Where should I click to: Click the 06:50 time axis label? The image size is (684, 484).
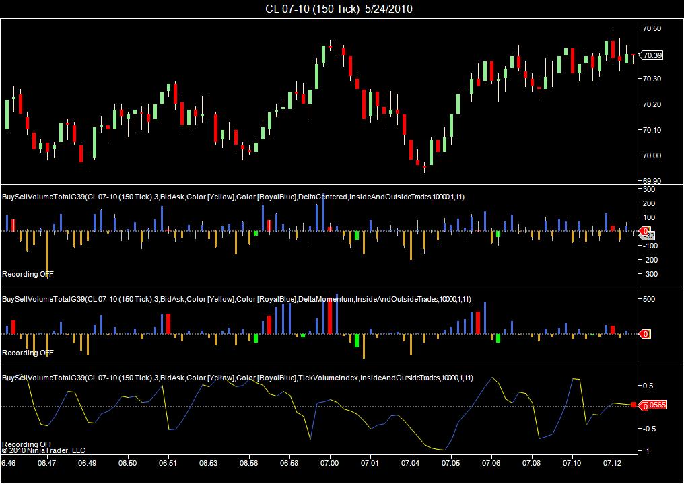click(x=127, y=463)
